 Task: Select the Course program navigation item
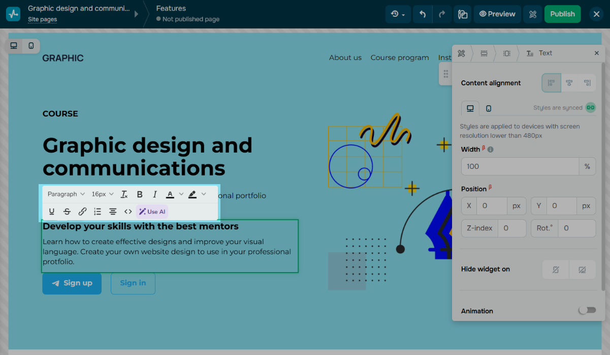click(x=400, y=57)
